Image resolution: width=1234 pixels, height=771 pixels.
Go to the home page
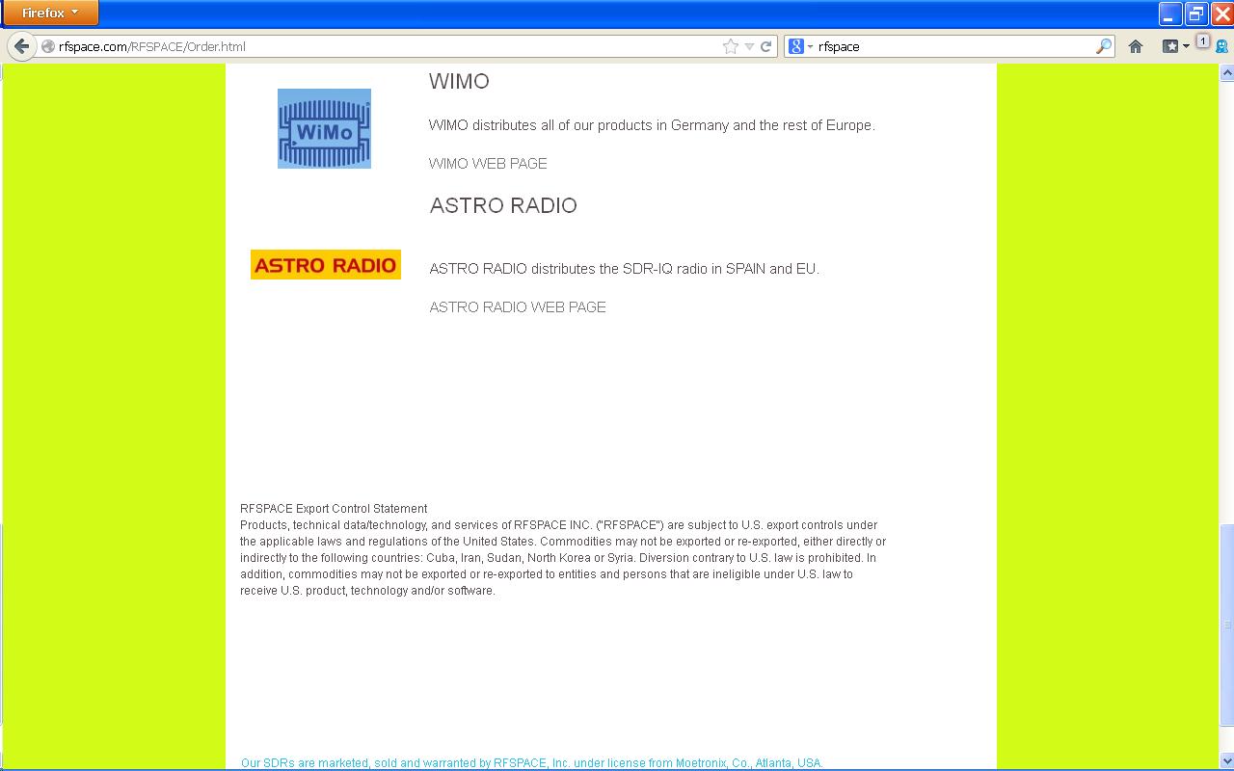pyautogui.click(x=1136, y=46)
